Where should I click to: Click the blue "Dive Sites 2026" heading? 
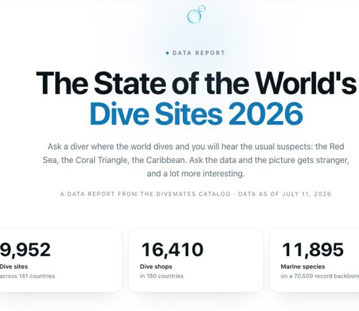click(x=196, y=114)
